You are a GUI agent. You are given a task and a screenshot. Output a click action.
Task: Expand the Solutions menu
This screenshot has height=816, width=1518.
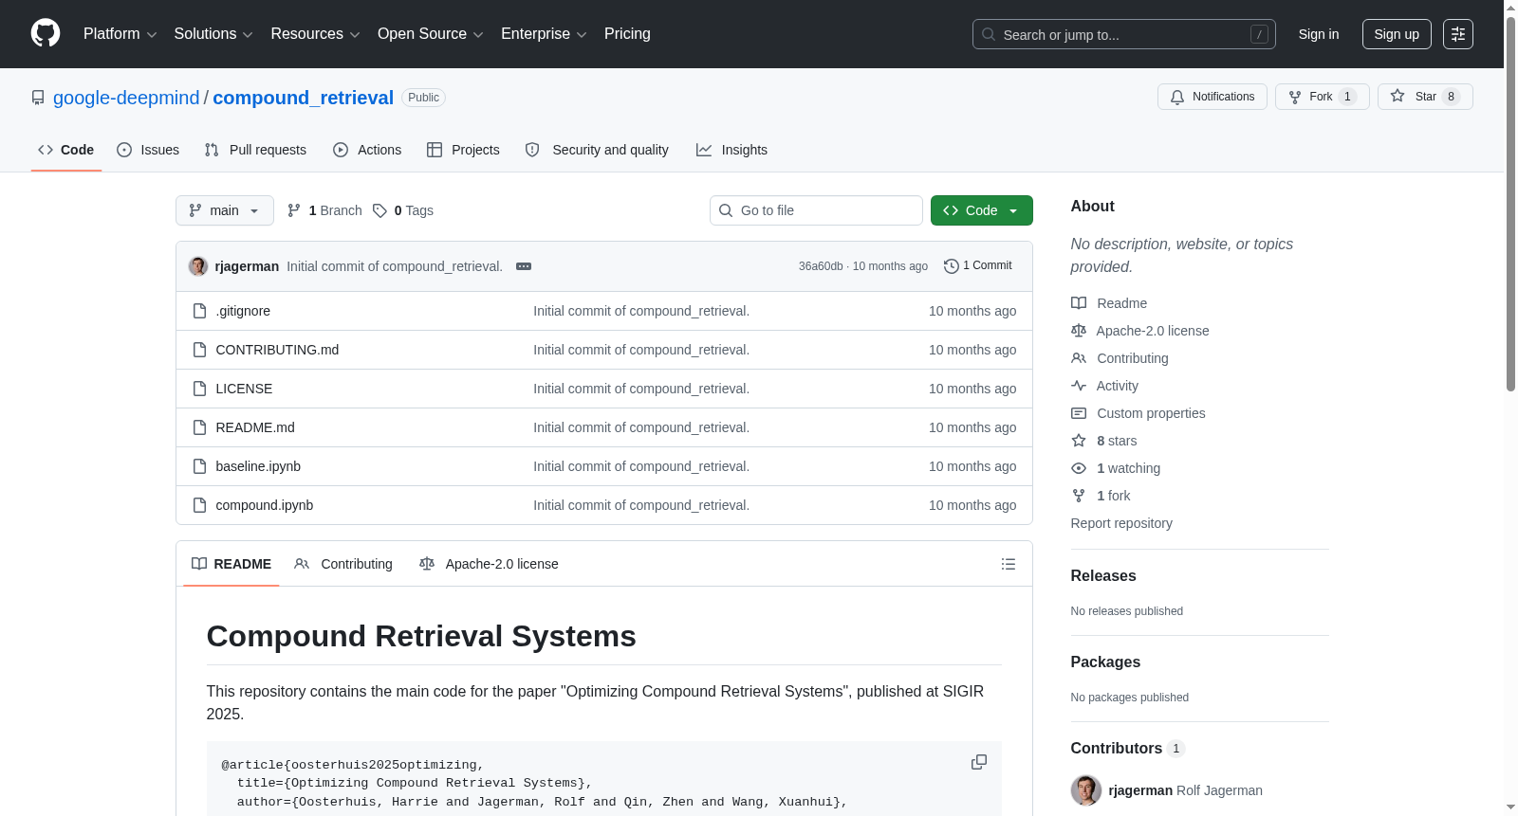pos(213,34)
